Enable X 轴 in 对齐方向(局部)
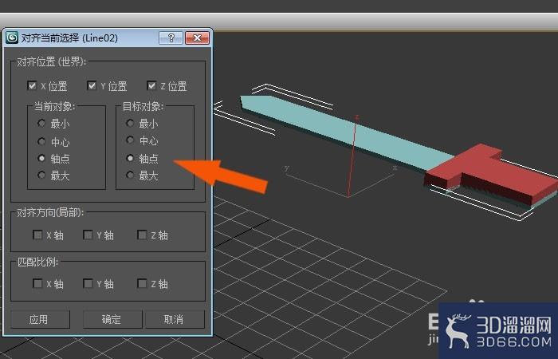558x359 pixels. point(37,235)
